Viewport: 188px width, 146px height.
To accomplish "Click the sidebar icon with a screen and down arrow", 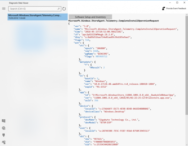I will tap(4, 135).
